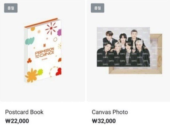Select the ₩32,000 price text
This screenshot has height=133, width=170.
click(104, 121)
